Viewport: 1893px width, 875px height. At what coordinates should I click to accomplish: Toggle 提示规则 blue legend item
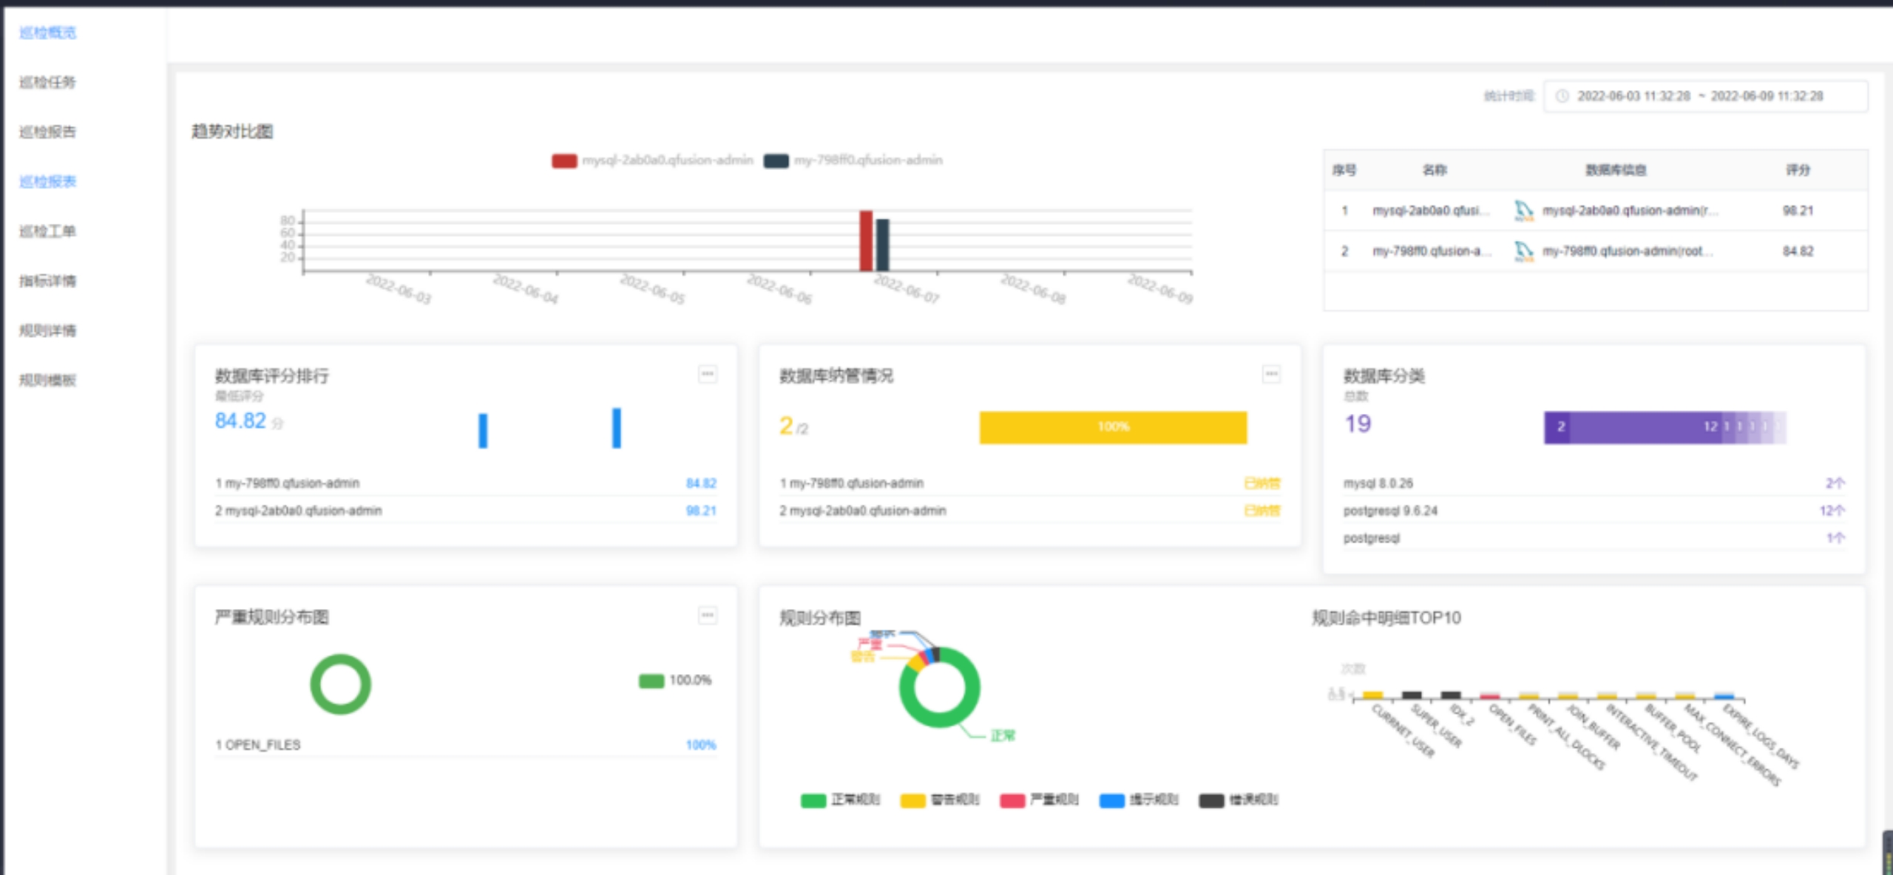tap(1139, 800)
